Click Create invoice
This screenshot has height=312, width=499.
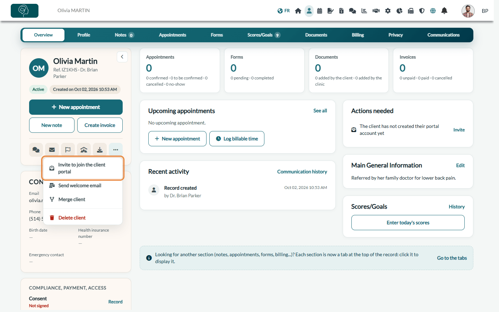point(100,125)
